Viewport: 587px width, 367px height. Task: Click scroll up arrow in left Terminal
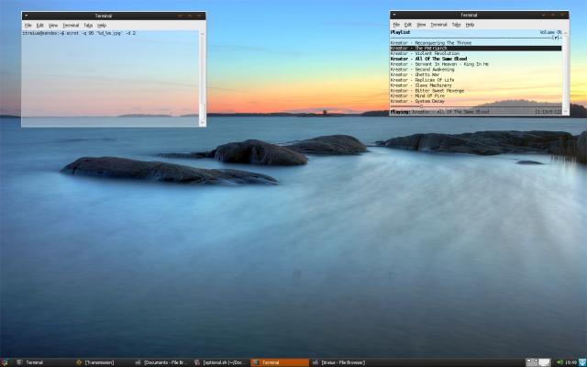click(x=203, y=34)
